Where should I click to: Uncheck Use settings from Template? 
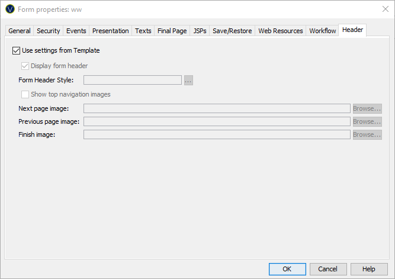coord(16,51)
